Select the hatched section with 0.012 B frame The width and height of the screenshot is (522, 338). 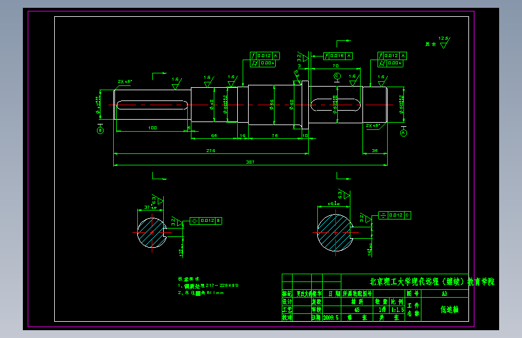click(152, 233)
